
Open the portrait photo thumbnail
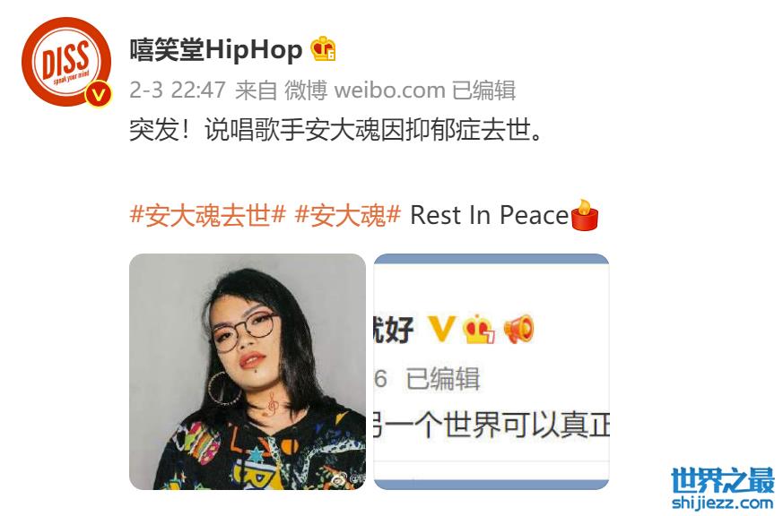coord(248,372)
